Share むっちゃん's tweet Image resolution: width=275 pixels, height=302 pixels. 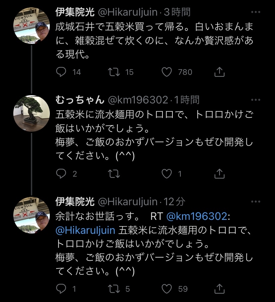click(219, 173)
